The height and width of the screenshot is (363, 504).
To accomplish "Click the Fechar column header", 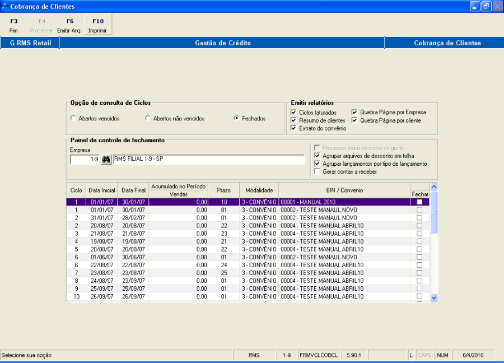I will point(420,194).
